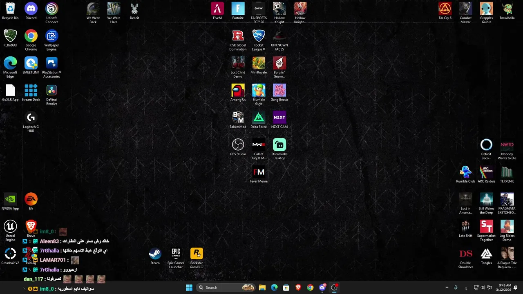
Task: Select the Hollow Knight icon
Action: coord(279,13)
